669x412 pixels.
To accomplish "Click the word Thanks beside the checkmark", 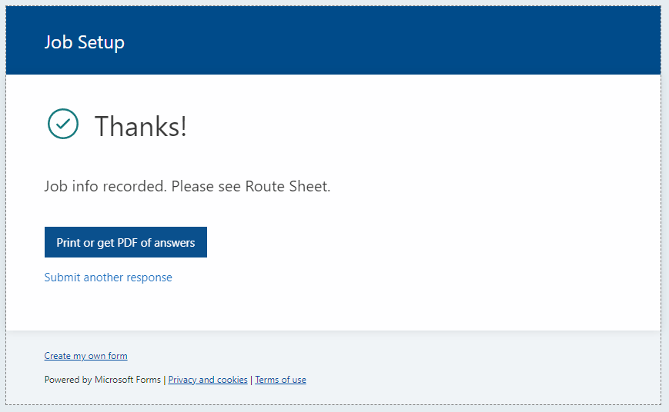I will click(x=137, y=126).
